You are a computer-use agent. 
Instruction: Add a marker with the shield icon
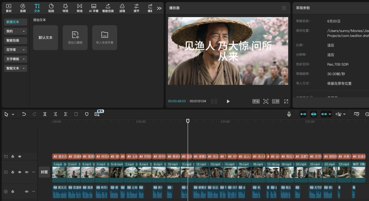point(86,114)
